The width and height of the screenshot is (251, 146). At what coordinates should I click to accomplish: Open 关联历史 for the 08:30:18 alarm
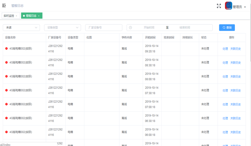click(235, 63)
